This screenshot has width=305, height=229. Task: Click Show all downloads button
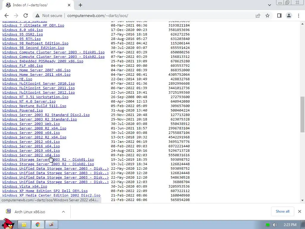[x=282, y=211]
